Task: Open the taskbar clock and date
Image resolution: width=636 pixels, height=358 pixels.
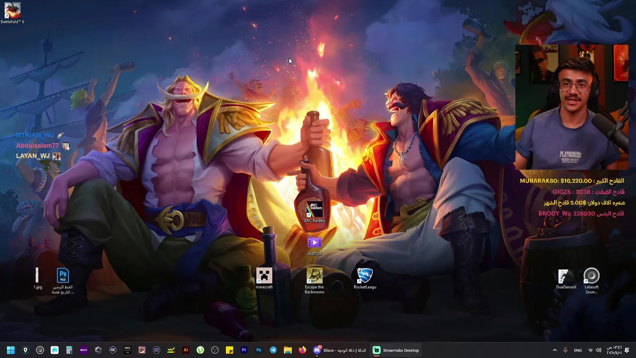Action: 613,350
